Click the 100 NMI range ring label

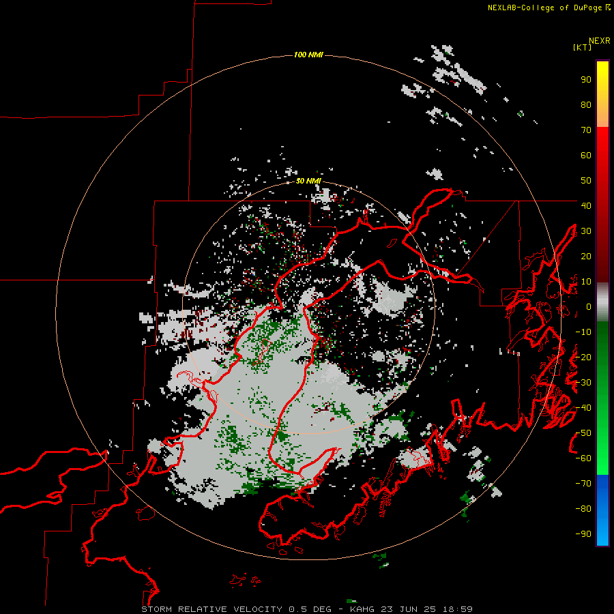click(x=308, y=55)
